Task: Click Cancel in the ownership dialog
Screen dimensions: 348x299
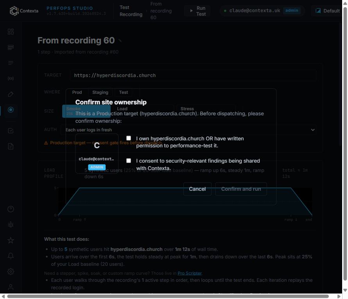Action: point(197,189)
